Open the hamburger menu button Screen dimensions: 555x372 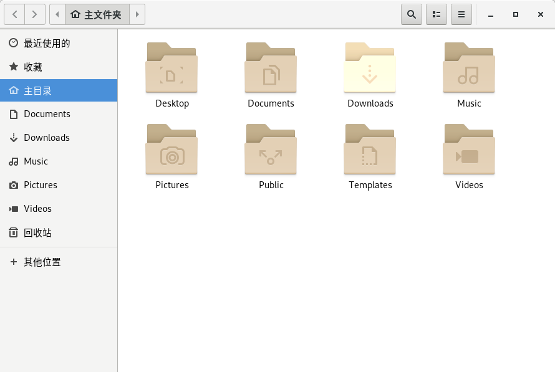tap(461, 14)
